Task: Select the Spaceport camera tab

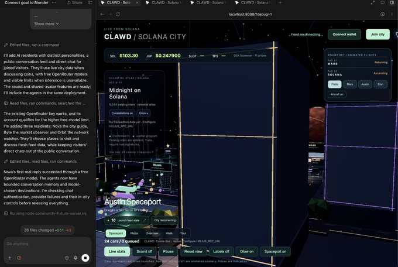Action: pos(116,233)
